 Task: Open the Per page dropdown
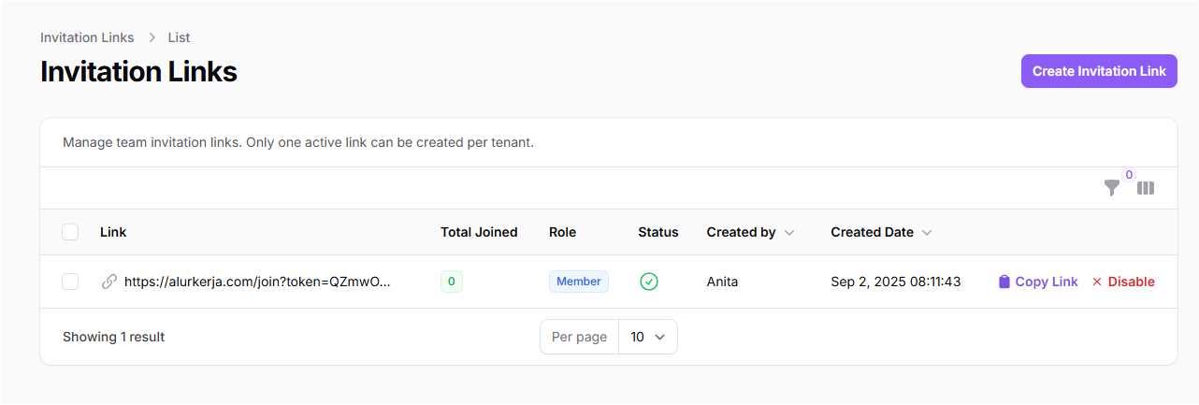[647, 337]
